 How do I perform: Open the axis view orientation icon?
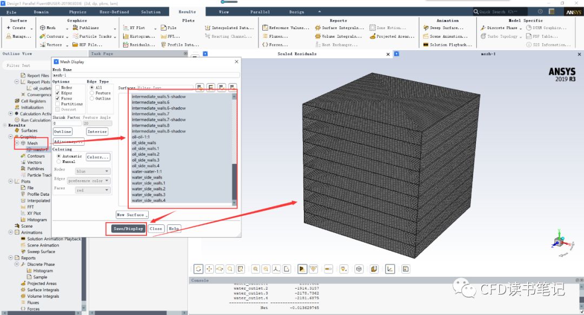(x=276, y=269)
